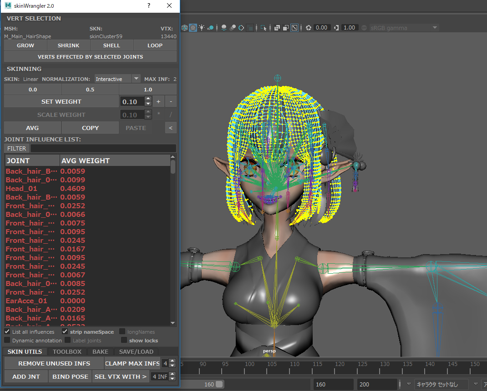The image size is (487, 391).
Task: Click frame 120 on the time slider
Action: [x=340, y=363]
